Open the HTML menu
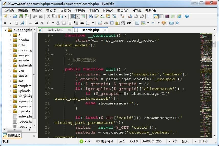 [x=137, y=11]
